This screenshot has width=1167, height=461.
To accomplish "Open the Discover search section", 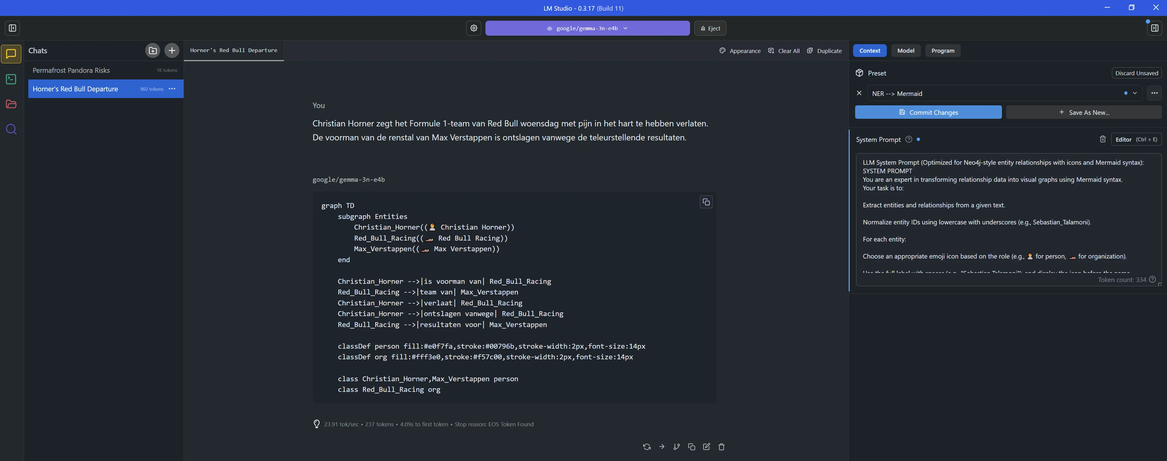I will (11, 129).
